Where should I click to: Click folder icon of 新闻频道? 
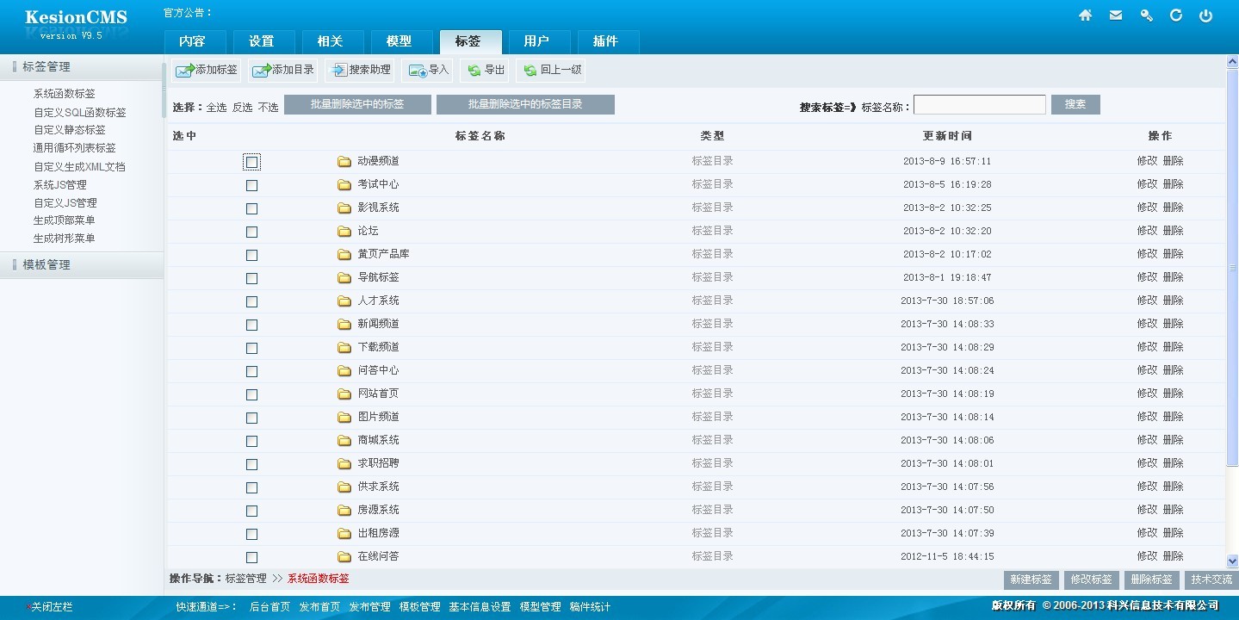[x=344, y=324]
